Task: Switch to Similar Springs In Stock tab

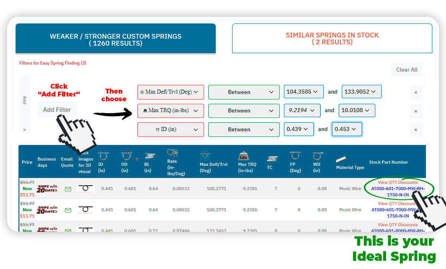Action: [332, 38]
